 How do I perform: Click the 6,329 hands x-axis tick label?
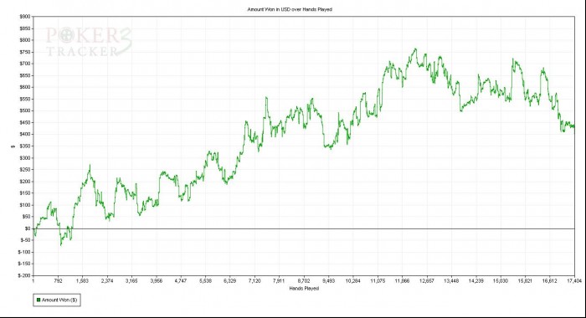point(230,281)
